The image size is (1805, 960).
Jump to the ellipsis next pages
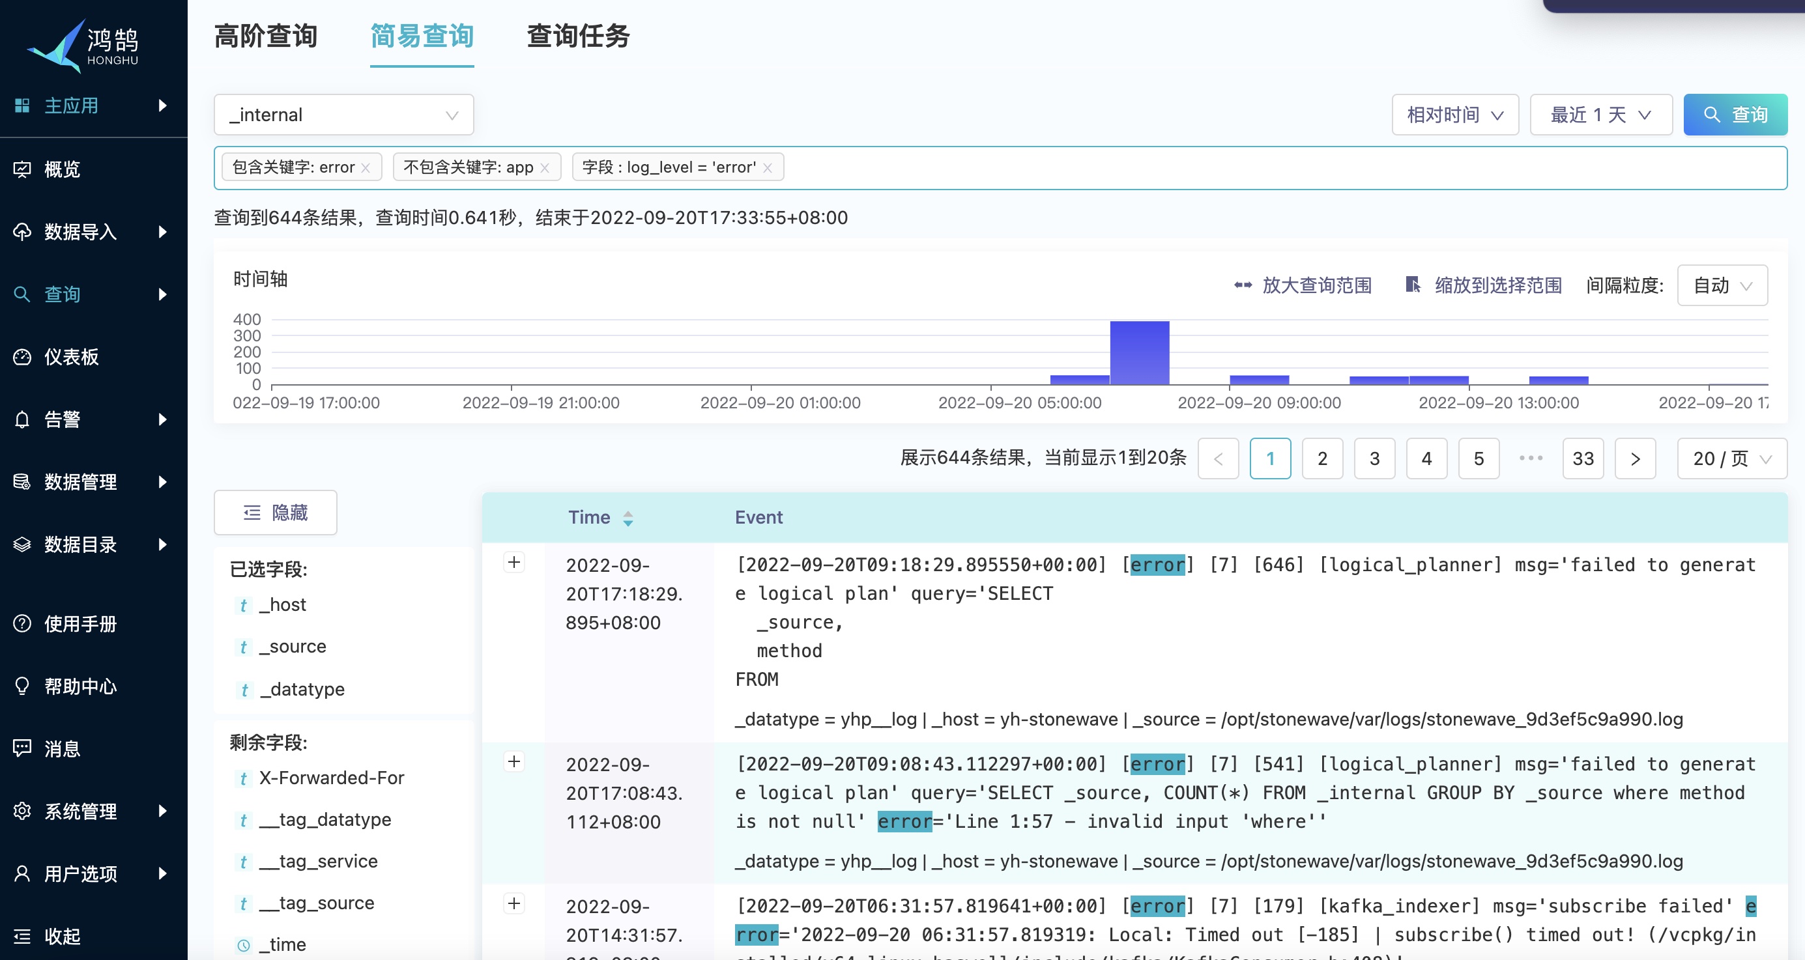1531,459
